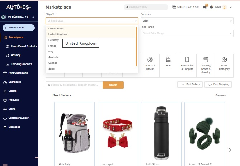Click the Marketplace store icon in sidebar
Viewport: 240px width, 166px height.
pyautogui.click(x=6, y=38)
